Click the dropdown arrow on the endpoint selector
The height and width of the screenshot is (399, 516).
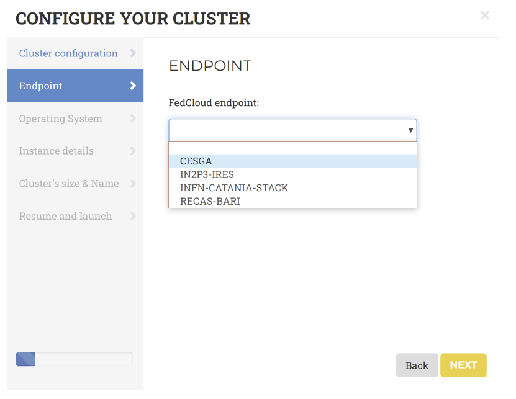[410, 130]
